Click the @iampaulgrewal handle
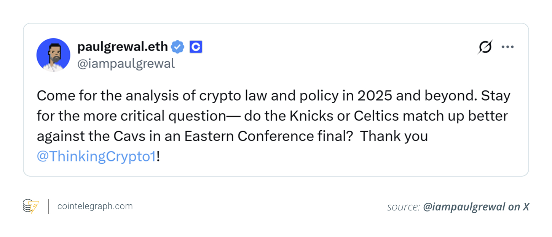This screenshot has height=237, width=552. 127,63
